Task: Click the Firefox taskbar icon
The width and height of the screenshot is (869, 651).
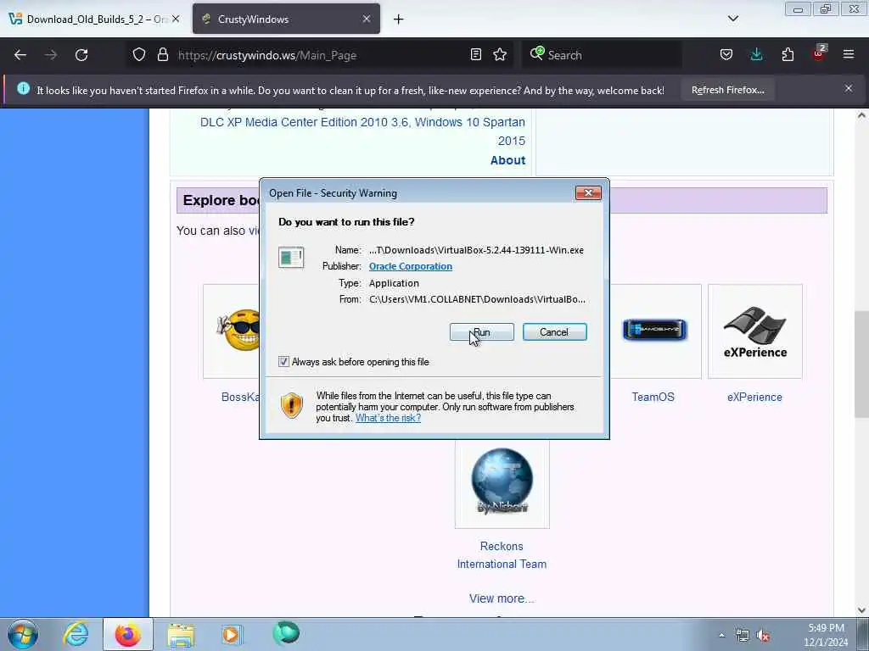Action: [x=127, y=634]
